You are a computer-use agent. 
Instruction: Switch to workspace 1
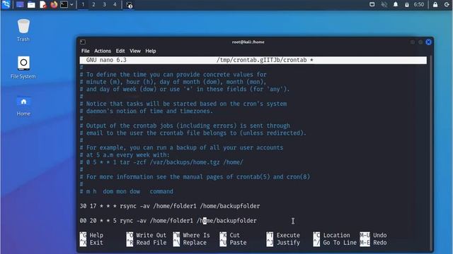pos(83,5)
